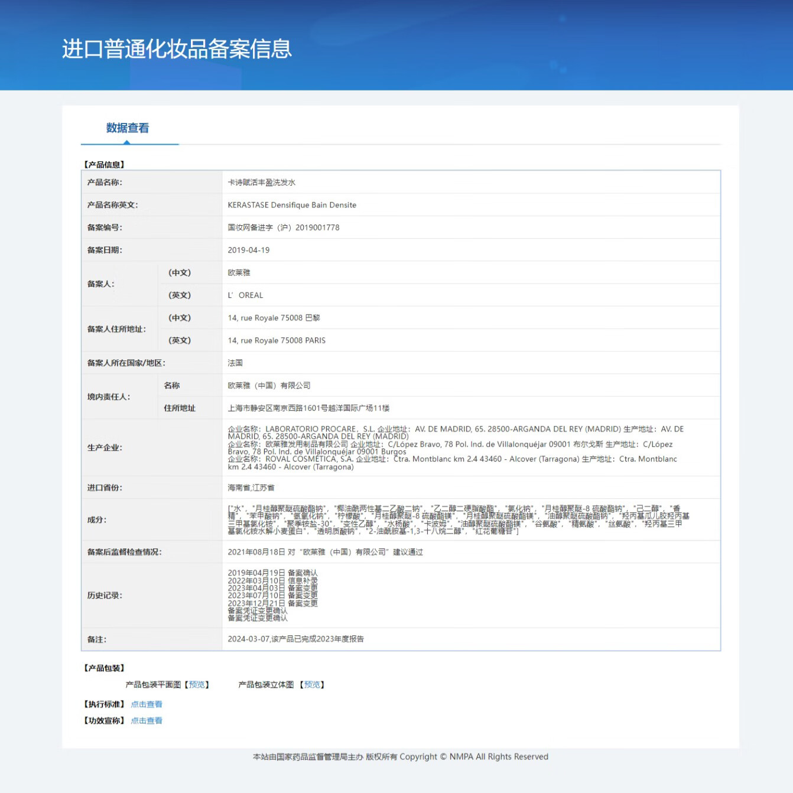Click the NMPA copyright footer text

[x=400, y=757]
